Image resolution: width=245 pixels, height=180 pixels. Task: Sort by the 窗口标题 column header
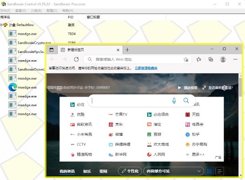click(93, 17)
